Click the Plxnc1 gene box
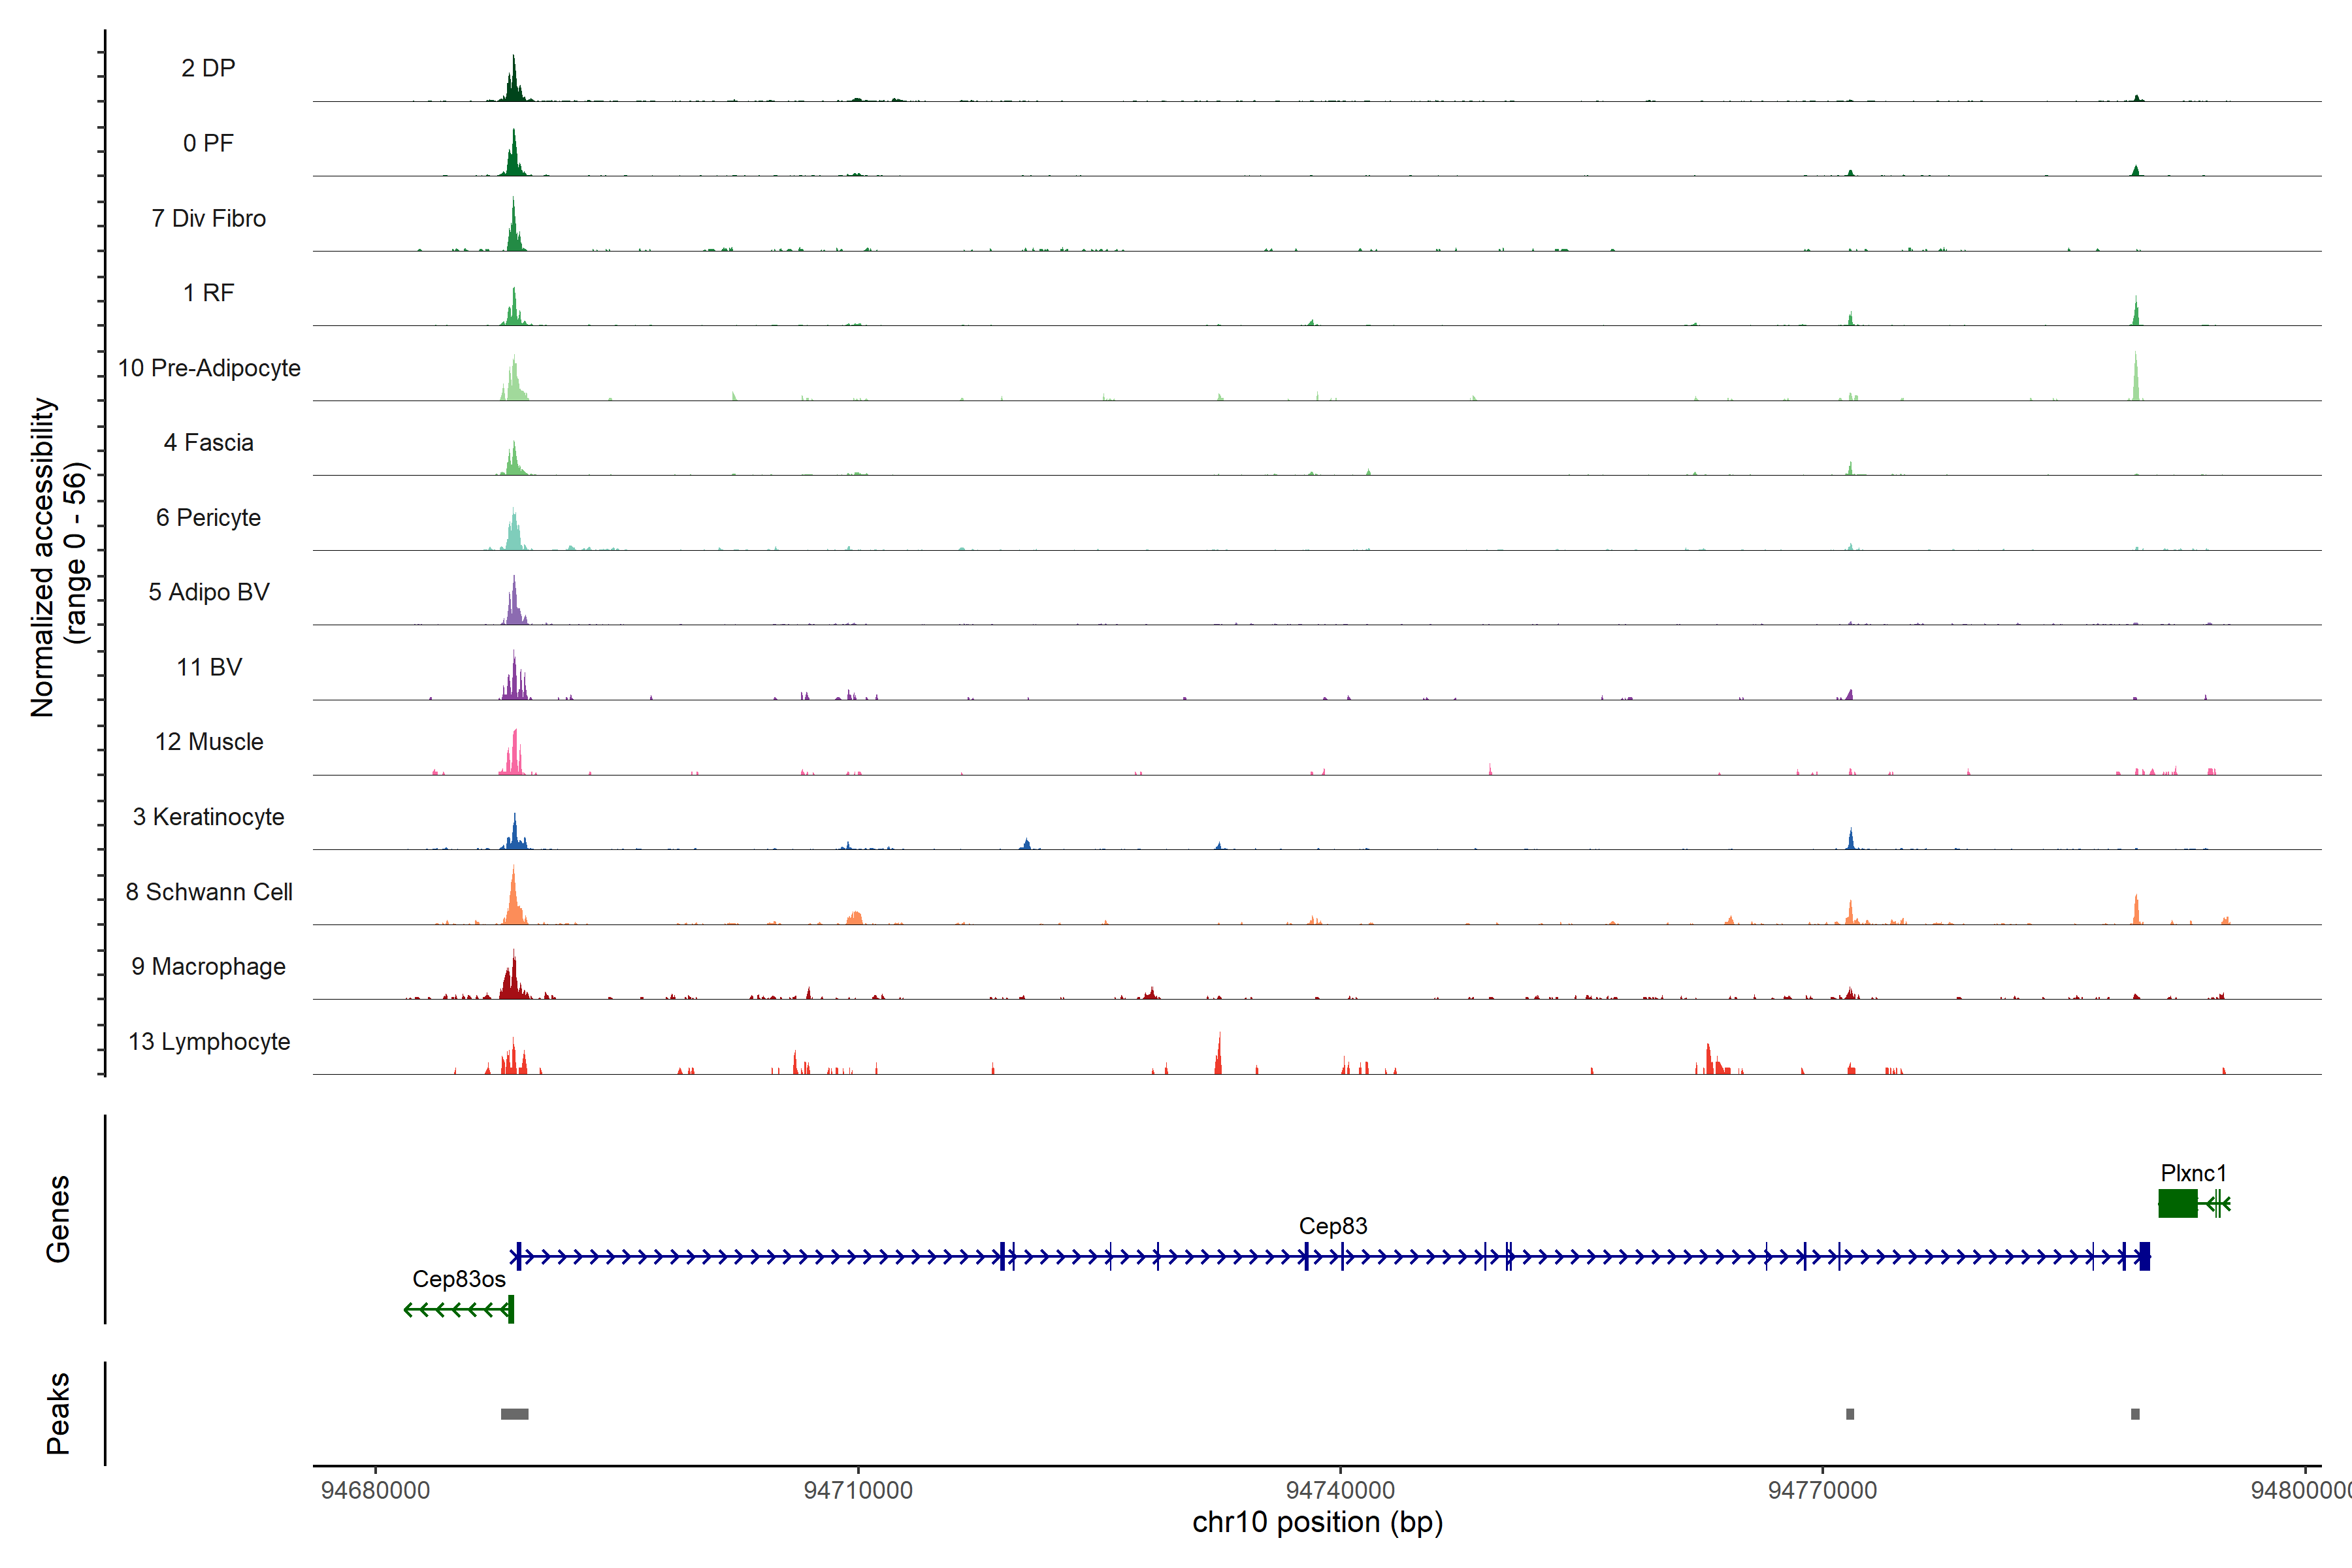 pos(2177,1203)
